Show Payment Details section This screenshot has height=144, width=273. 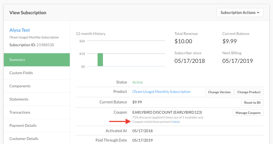pos(37,126)
